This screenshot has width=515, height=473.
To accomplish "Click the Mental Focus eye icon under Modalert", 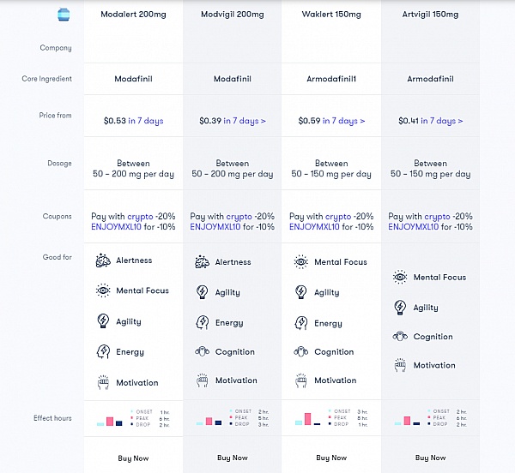I will pyautogui.click(x=103, y=290).
